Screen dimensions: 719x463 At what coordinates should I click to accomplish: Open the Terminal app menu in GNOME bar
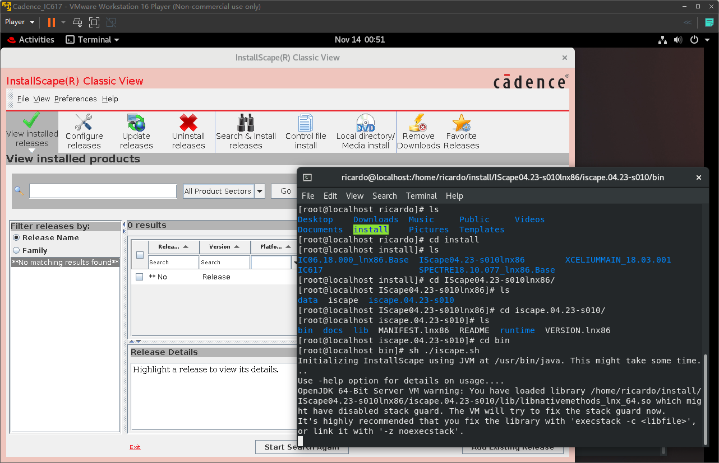coord(93,40)
